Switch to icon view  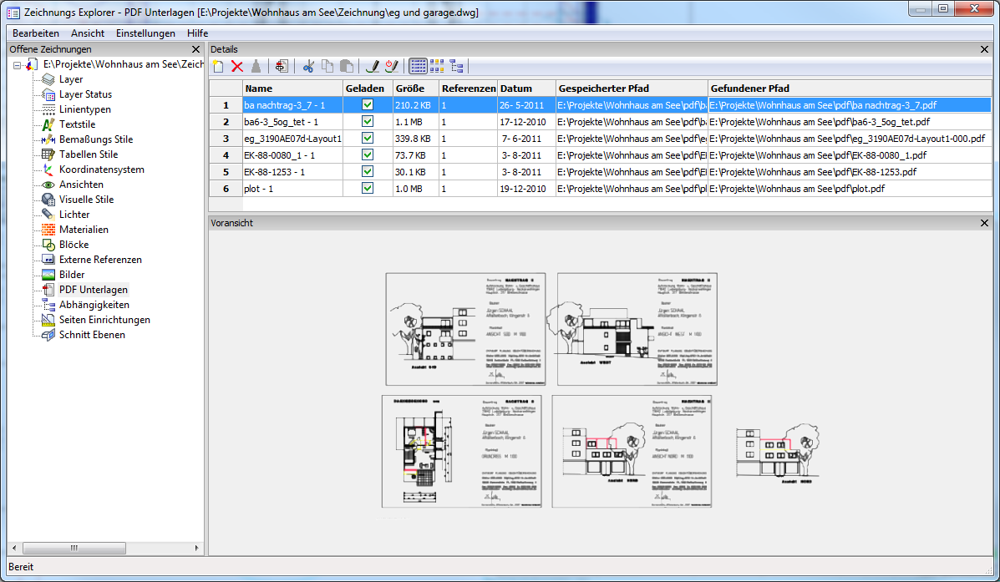(x=437, y=66)
